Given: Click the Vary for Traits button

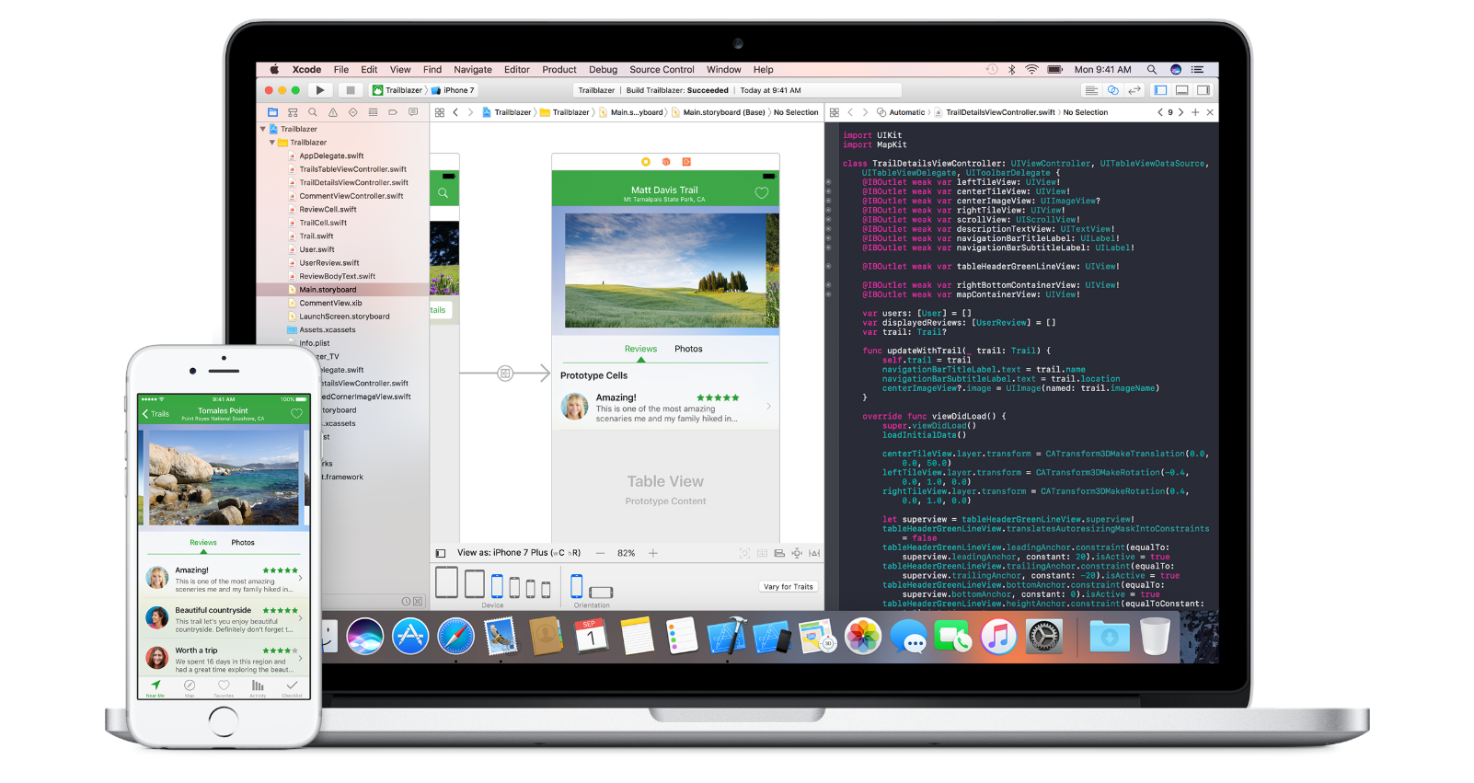Looking at the screenshot, I should click(789, 586).
